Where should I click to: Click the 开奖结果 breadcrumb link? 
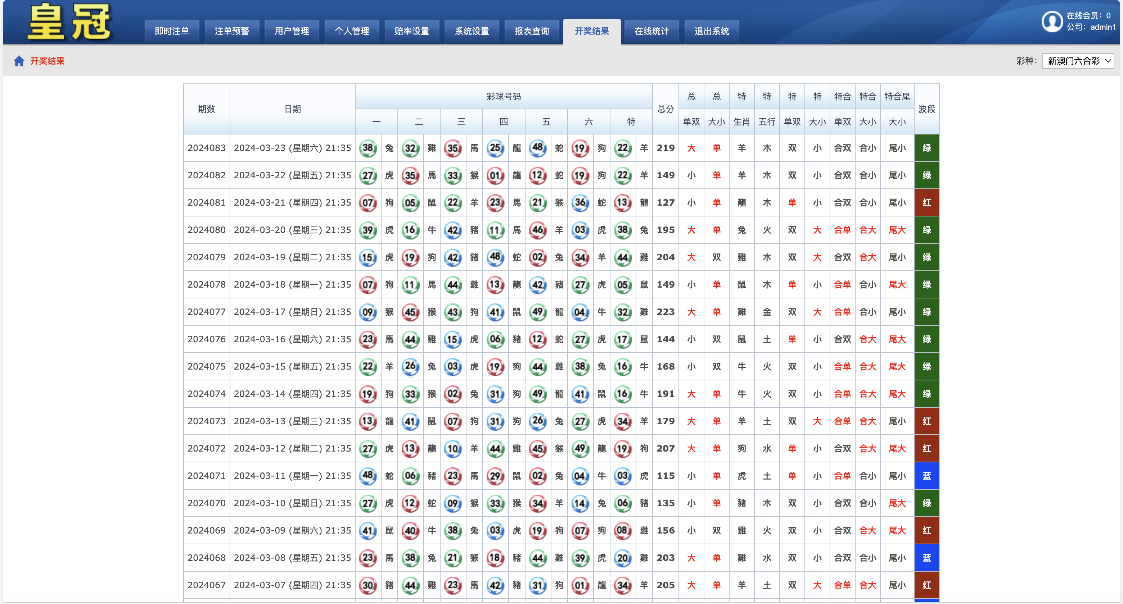(x=47, y=61)
